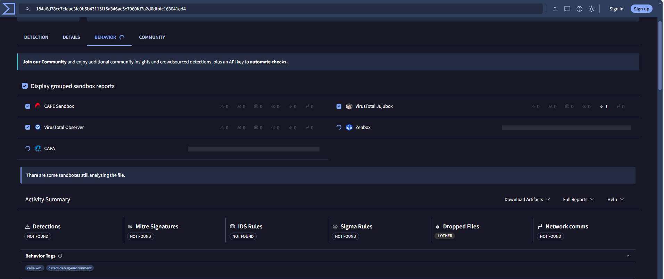Viewport: 664px width, 279px height.
Task: Open the Download Artifacts dropdown
Action: (x=527, y=200)
